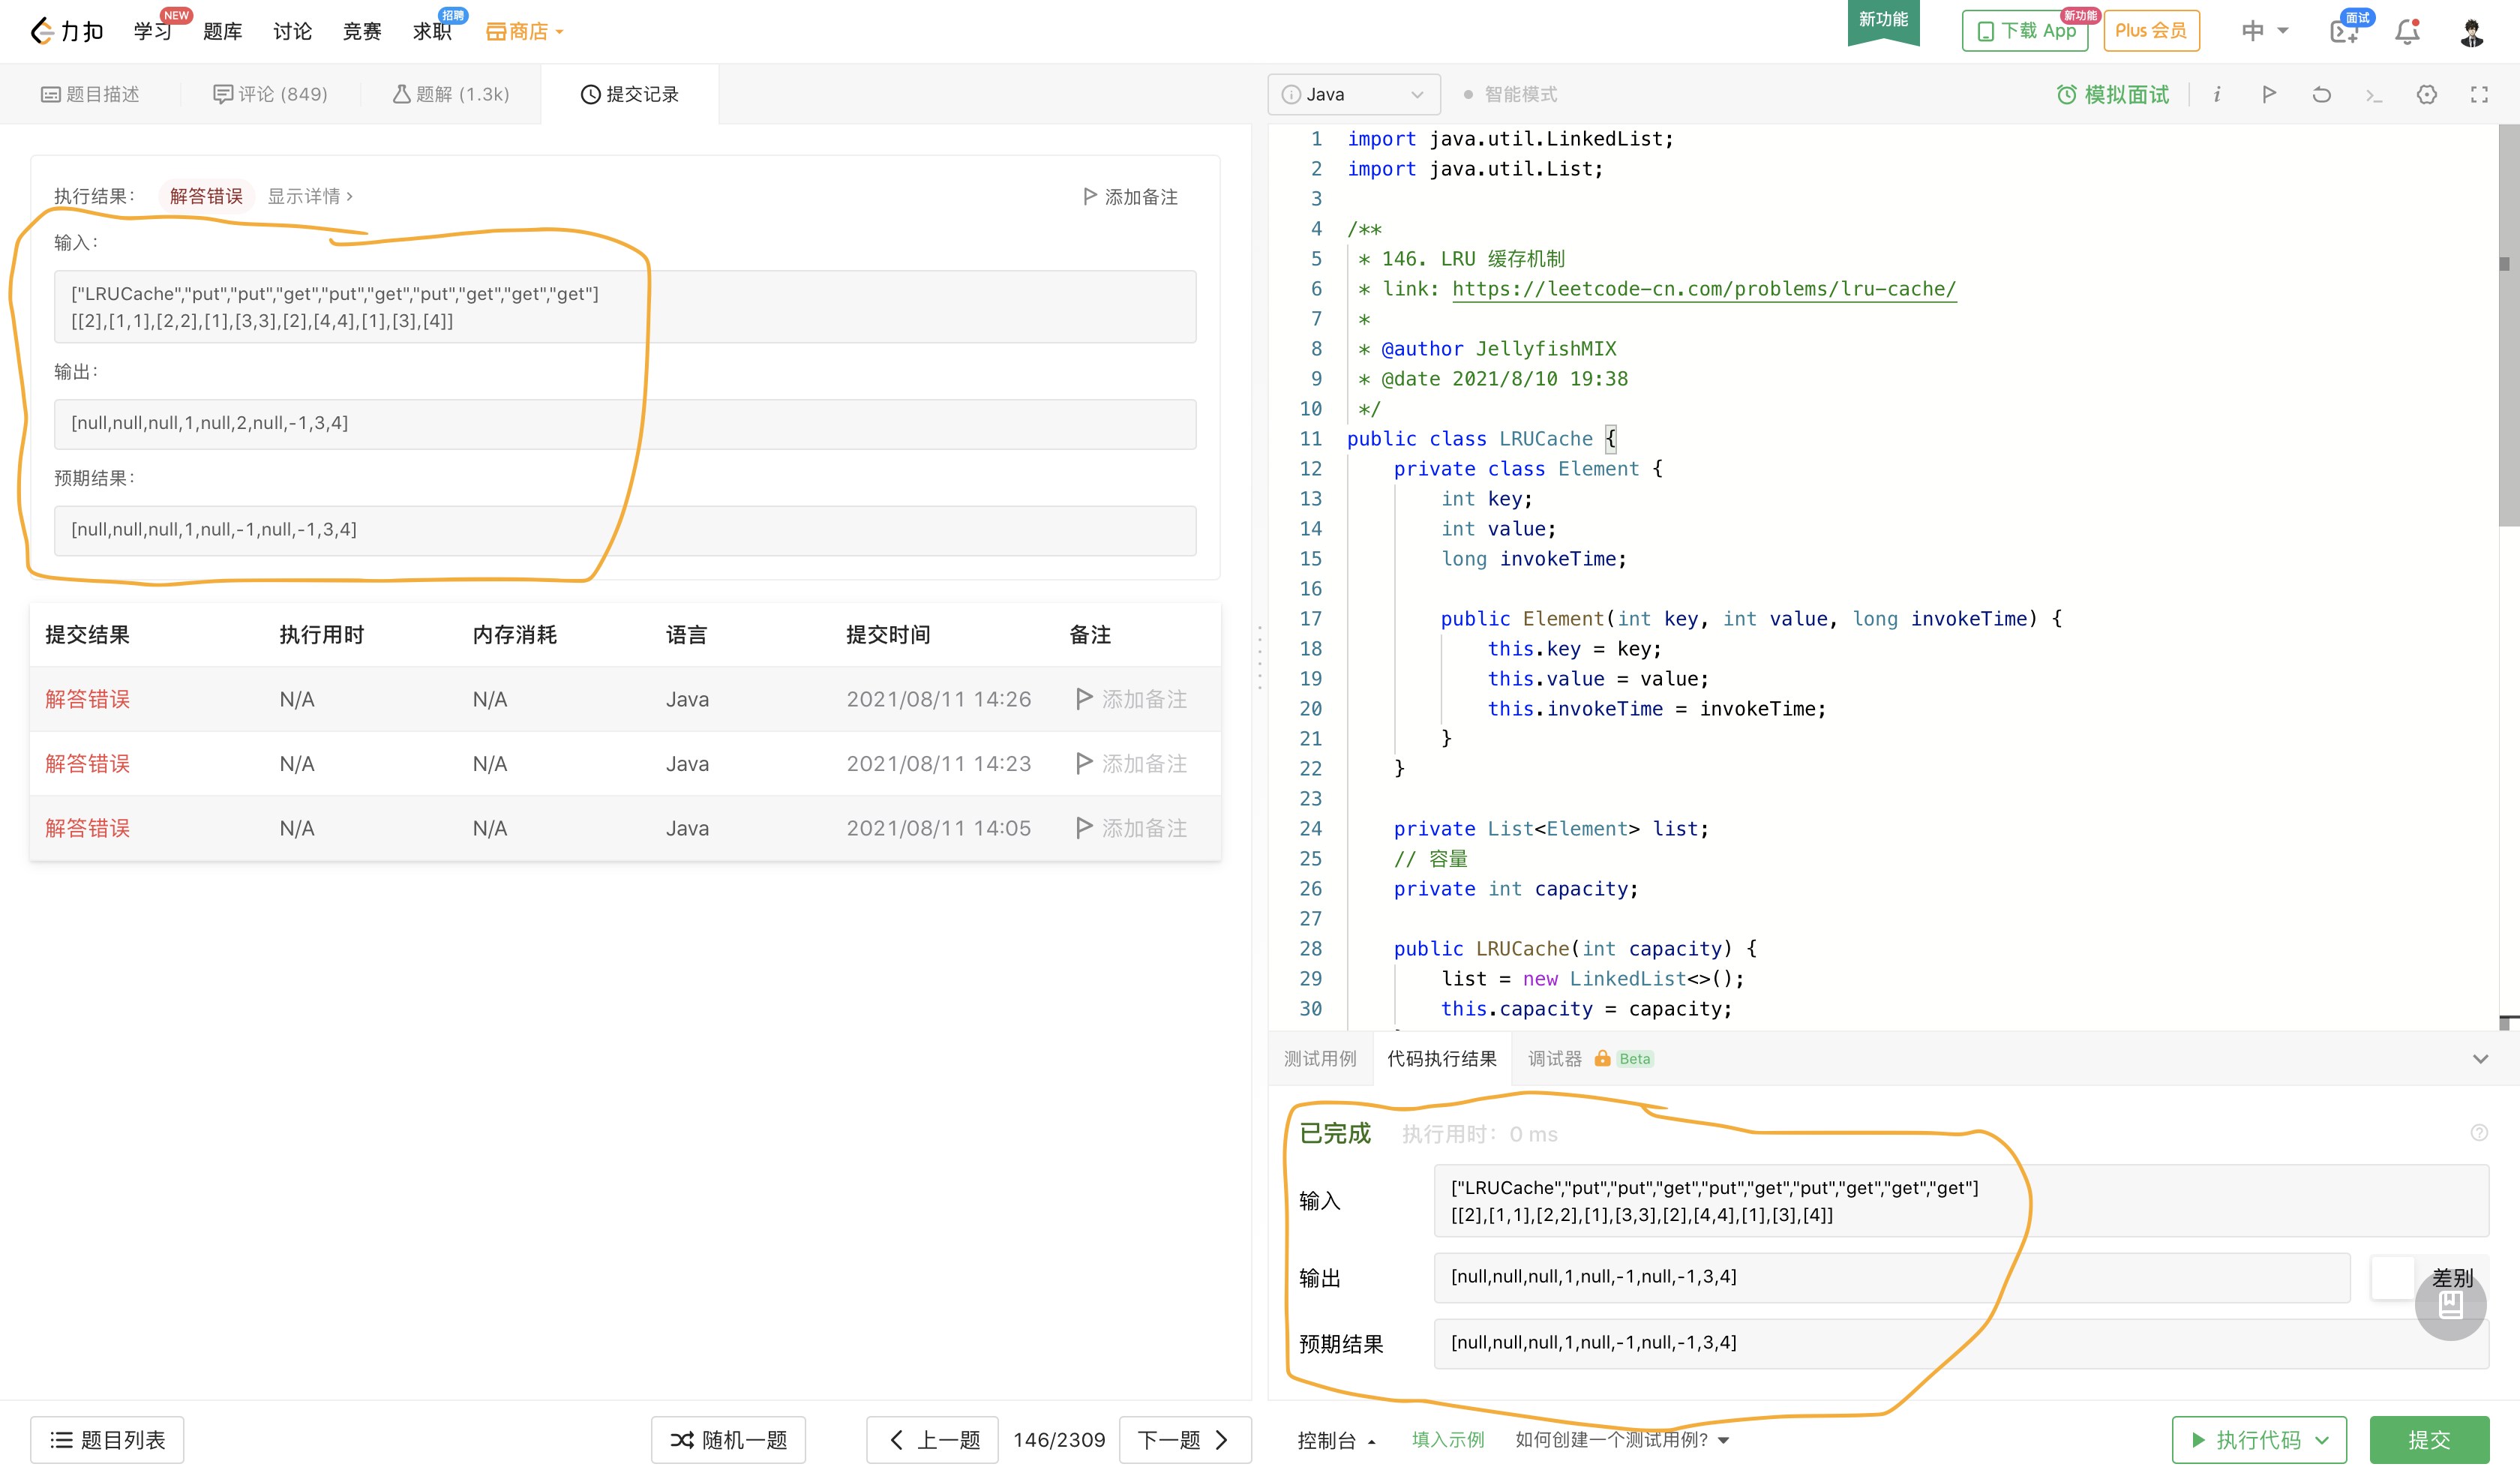The height and width of the screenshot is (1479, 2520).
Task: Click the flag icon in editor toolbar
Action: pyautogui.click(x=2269, y=94)
